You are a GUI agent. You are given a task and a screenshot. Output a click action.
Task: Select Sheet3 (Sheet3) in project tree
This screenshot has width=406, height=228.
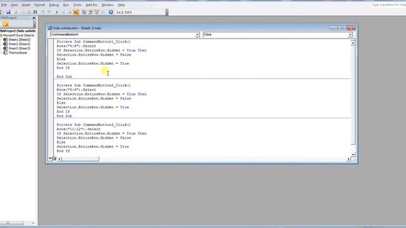tap(20, 48)
